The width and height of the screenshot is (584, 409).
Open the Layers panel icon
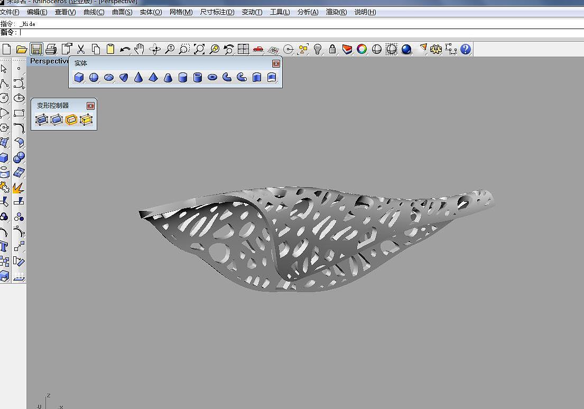pos(347,49)
